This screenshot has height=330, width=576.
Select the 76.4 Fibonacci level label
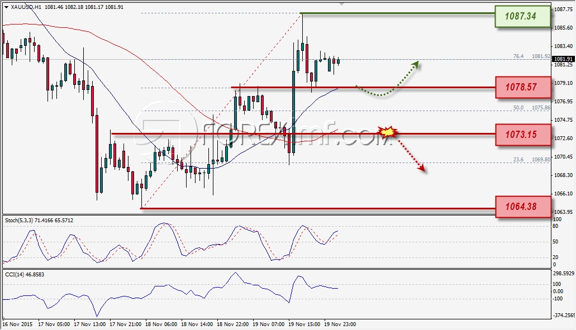click(518, 56)
